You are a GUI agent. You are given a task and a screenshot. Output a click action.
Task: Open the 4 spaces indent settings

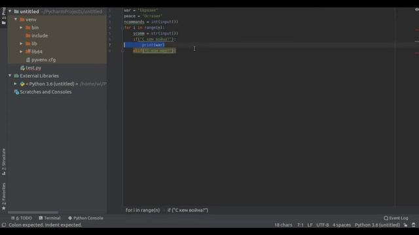[342, 225]
